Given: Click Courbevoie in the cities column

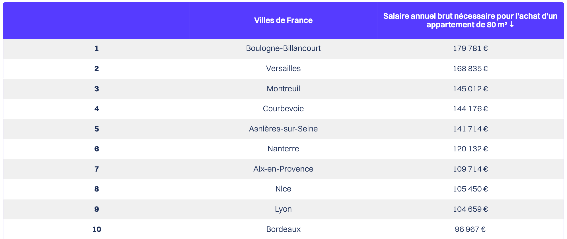Looking at the screenshot, I should click(x=283, y=109).
